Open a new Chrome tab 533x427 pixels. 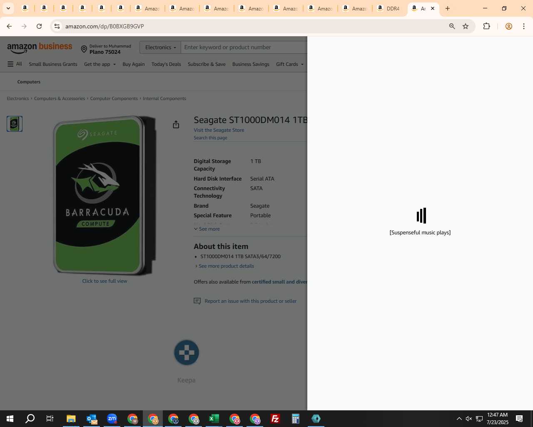pos(448,8)
